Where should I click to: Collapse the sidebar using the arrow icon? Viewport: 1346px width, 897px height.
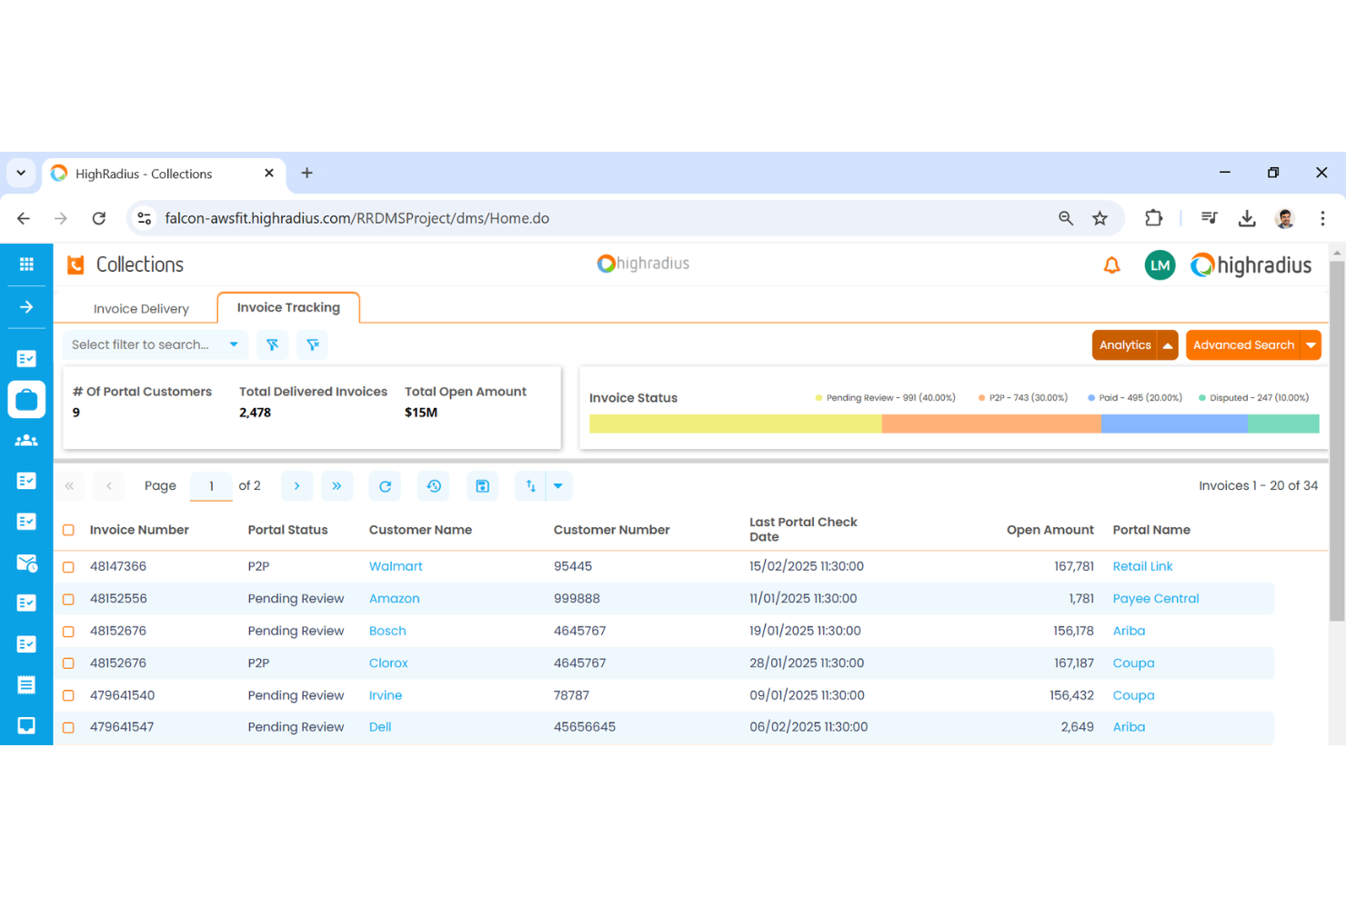click(x=26, y=306)
